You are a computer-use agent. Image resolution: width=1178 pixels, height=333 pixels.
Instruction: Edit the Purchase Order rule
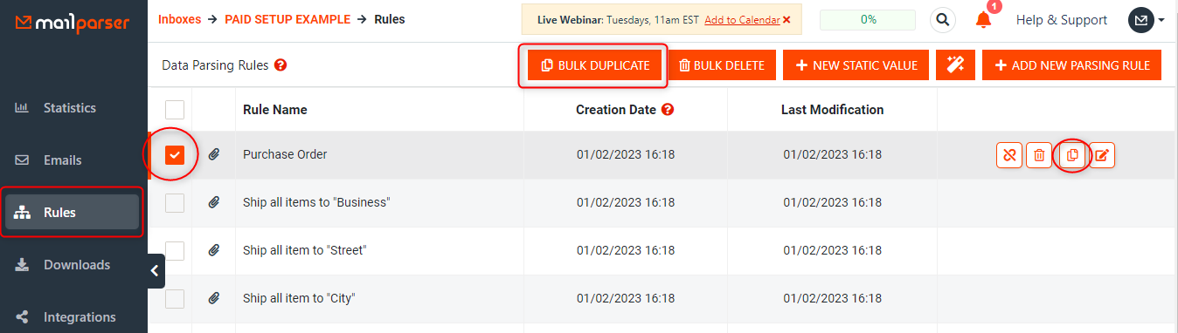pyautogui.click(x=1103, y=155)
